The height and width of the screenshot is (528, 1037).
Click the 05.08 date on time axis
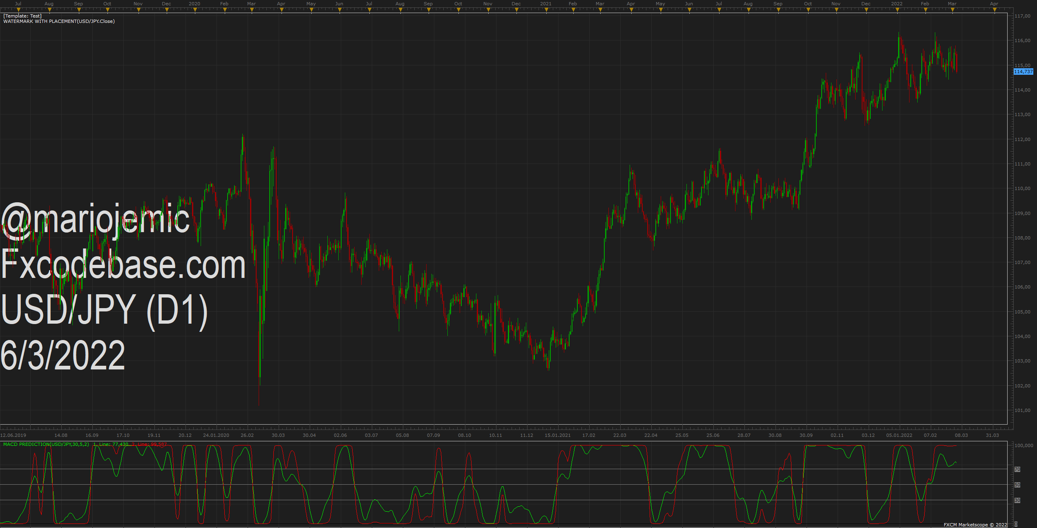click(402, 435)
